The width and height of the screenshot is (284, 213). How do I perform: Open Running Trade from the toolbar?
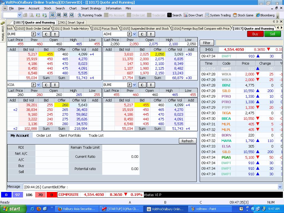[90, 15]
